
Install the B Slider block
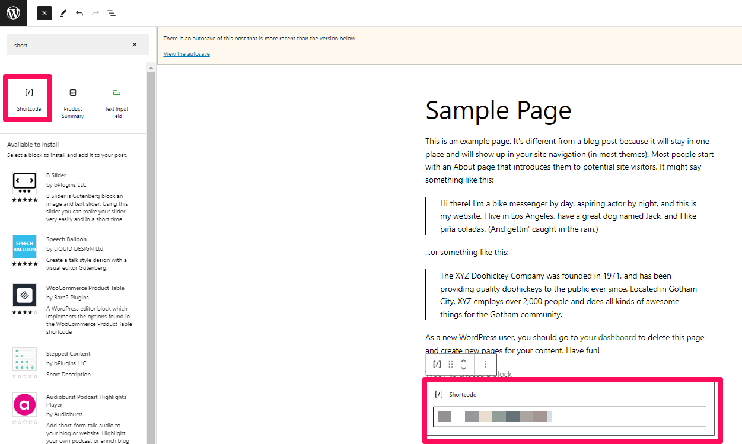click(74, 197)
